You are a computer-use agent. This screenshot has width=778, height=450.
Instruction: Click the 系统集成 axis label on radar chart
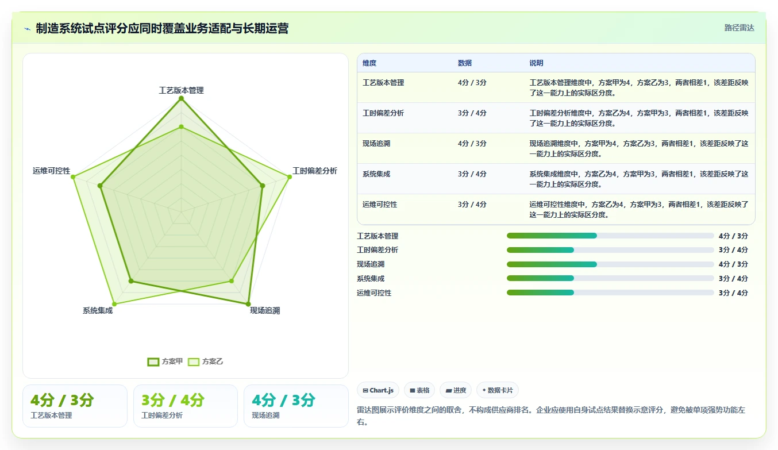[98, 310]
